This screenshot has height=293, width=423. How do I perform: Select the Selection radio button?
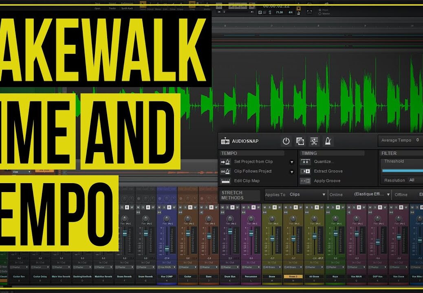pos(320,14)
